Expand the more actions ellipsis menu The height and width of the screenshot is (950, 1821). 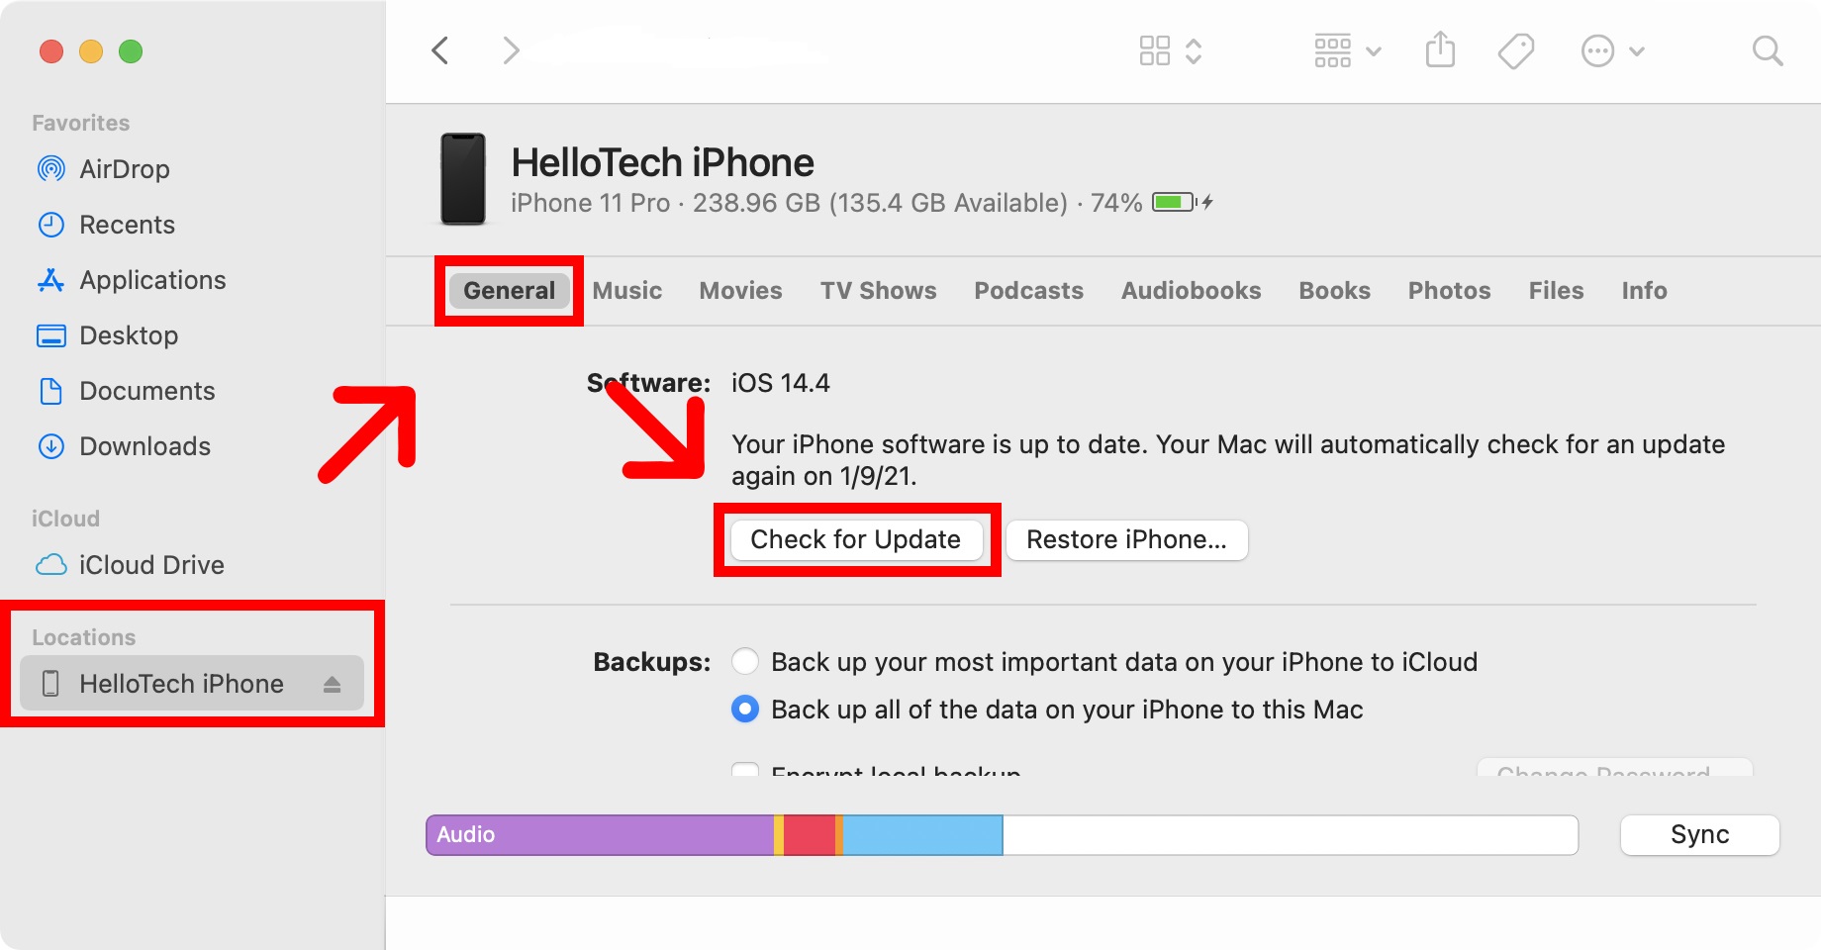(x=1613, y=50)
